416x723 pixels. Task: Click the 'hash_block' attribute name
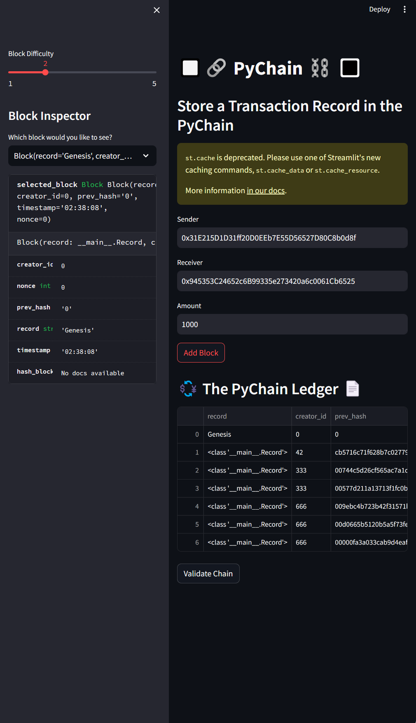pyautogui.click(x=35, y=372)
